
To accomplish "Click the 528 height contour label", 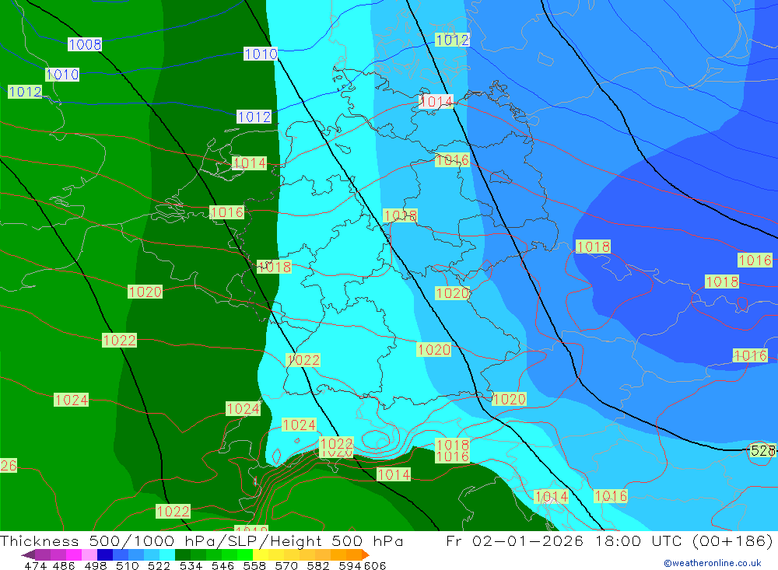I will pos(763,450).
